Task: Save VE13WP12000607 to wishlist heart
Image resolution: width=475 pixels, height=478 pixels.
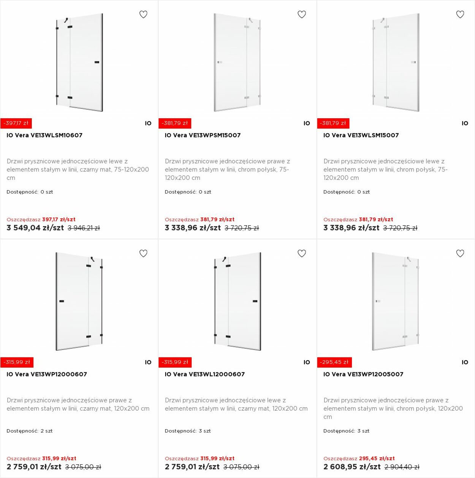Action: [x=143, y=253]
